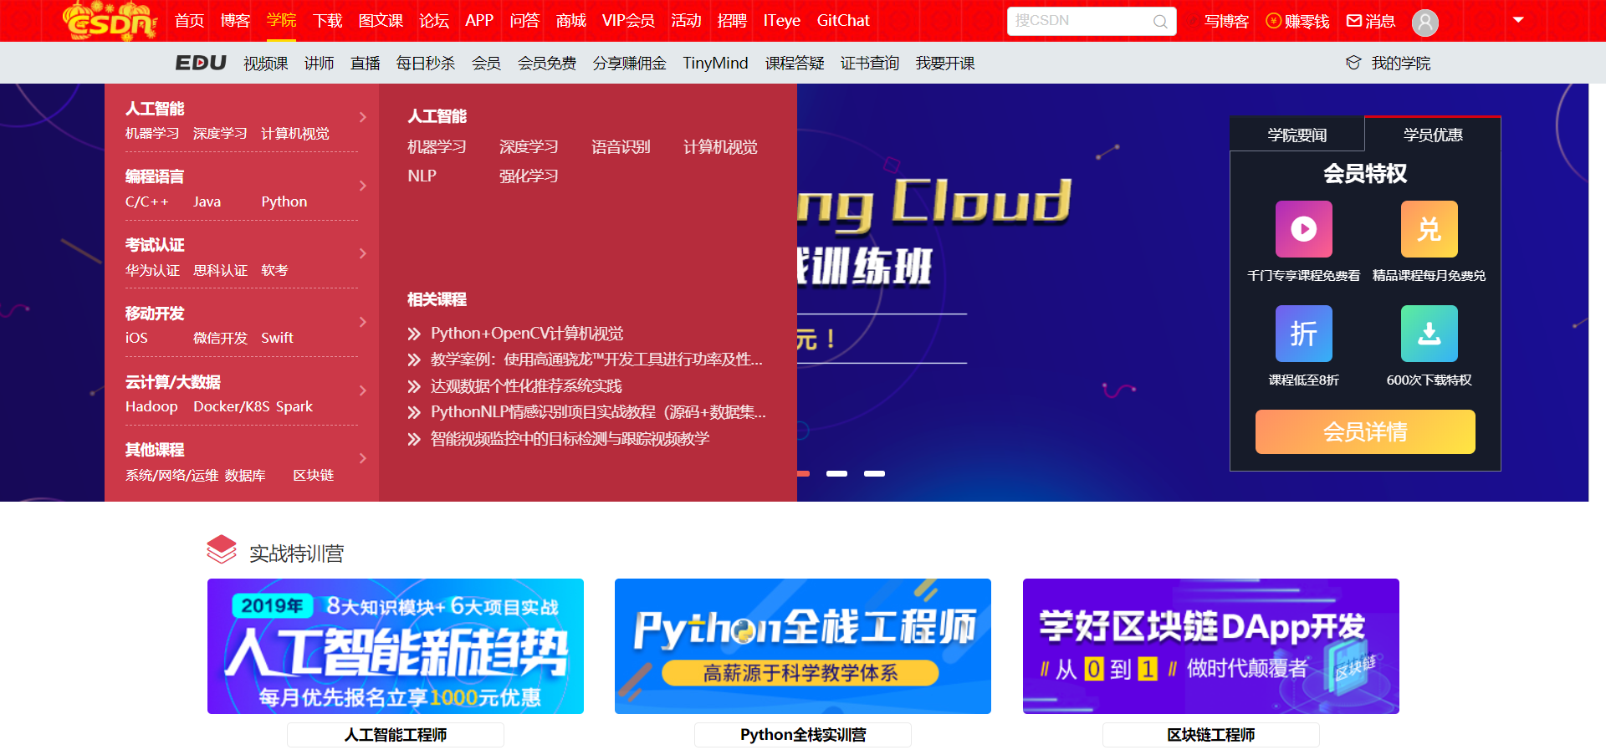Screen dimensions: 1606x755
Task: Open 达观数据个性化推荐系统实践 course link
Action: coord(526,386)
